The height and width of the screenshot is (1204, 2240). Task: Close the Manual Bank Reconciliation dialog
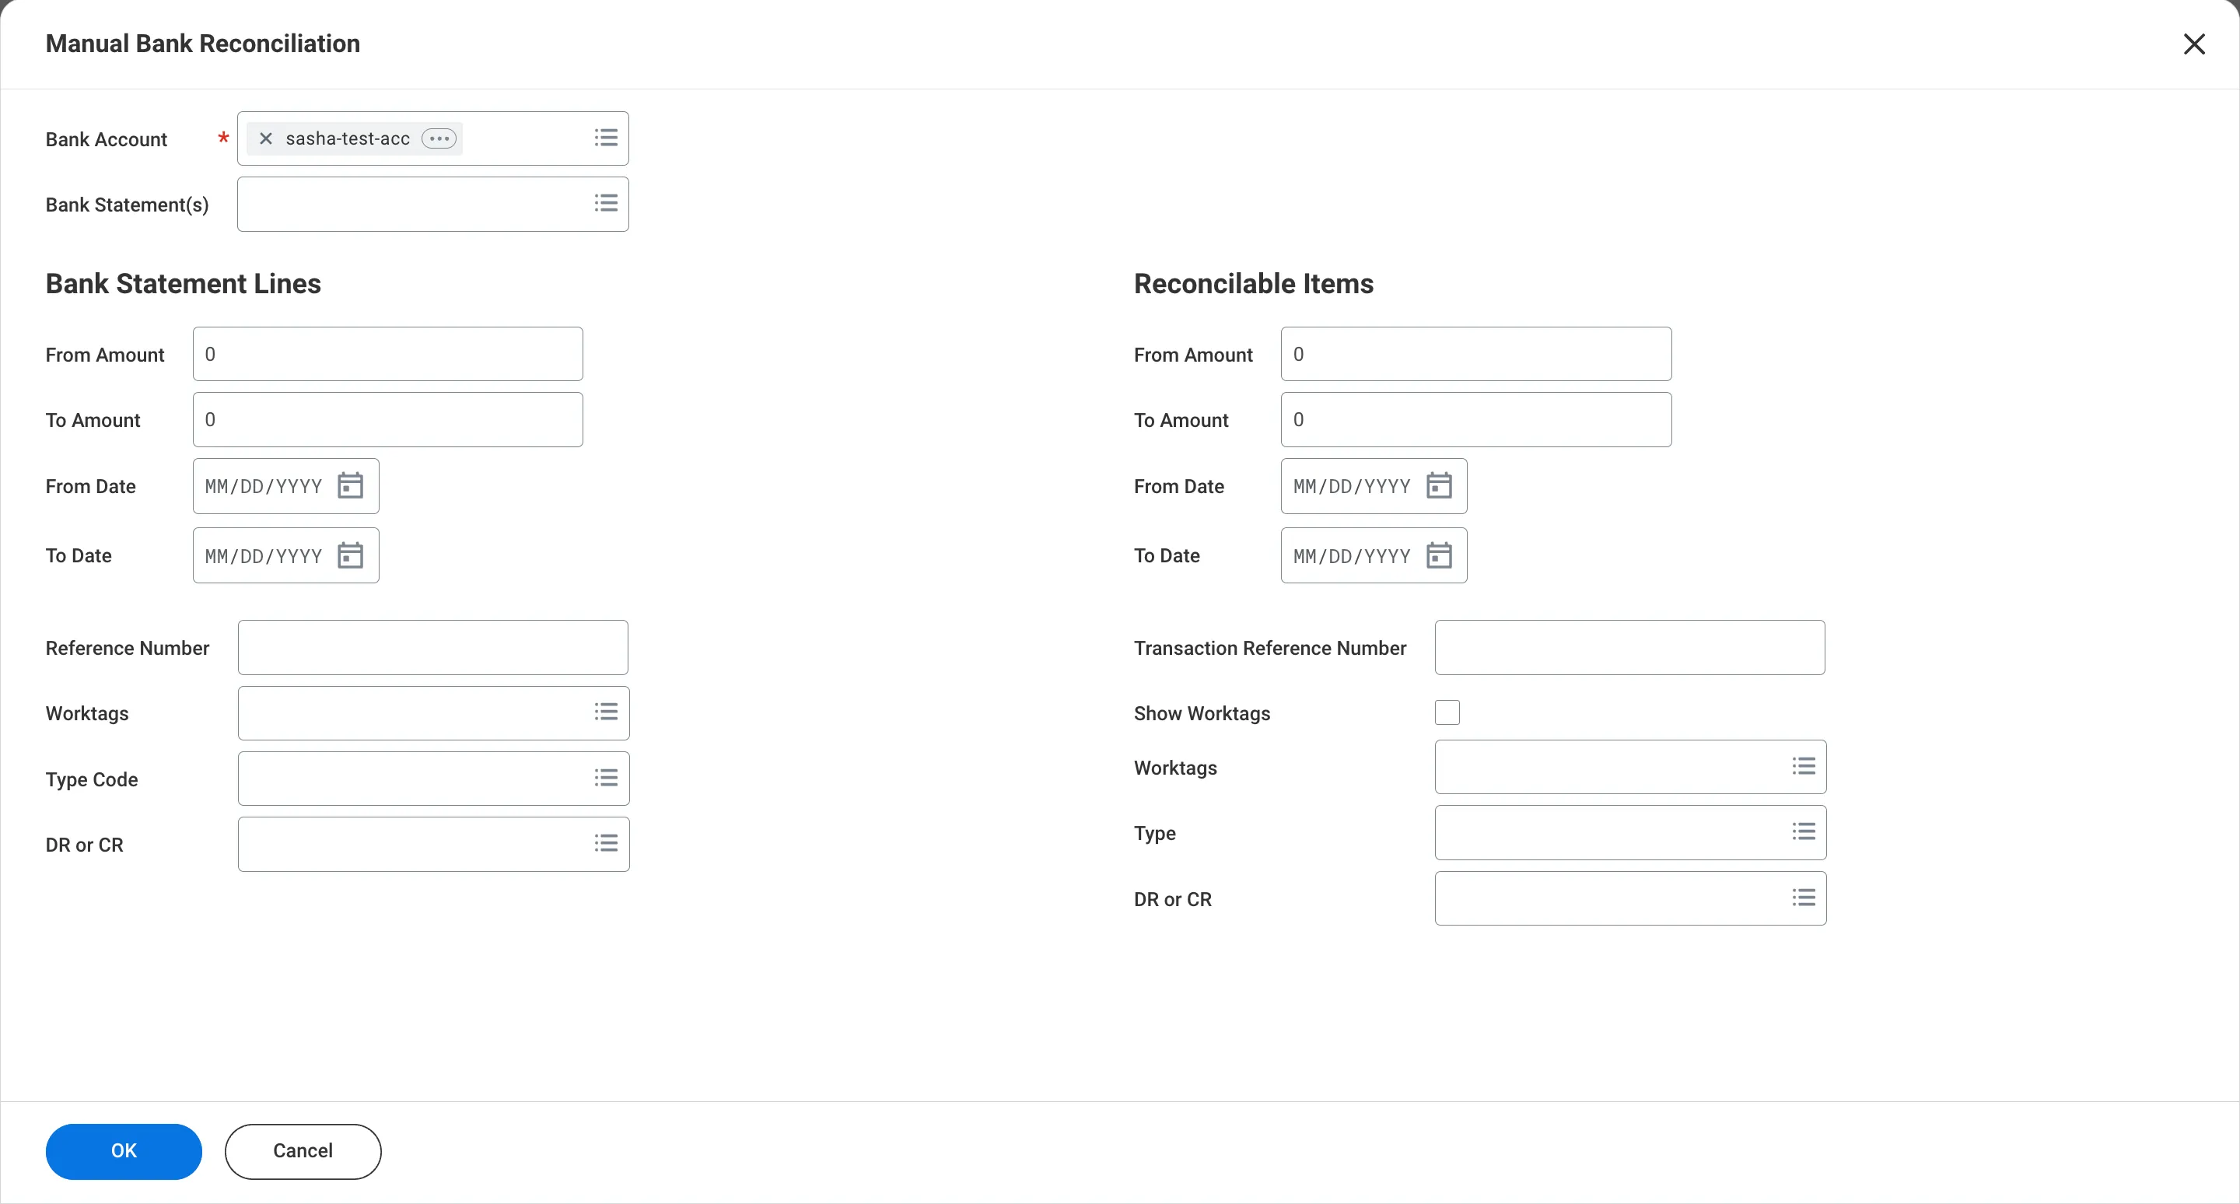coord(2194,44)
